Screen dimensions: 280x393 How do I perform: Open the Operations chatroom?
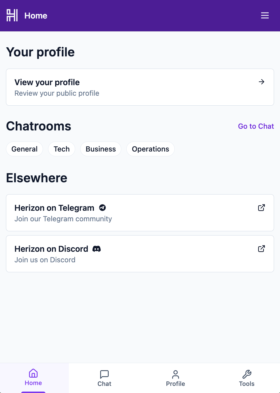pos(151,149)
